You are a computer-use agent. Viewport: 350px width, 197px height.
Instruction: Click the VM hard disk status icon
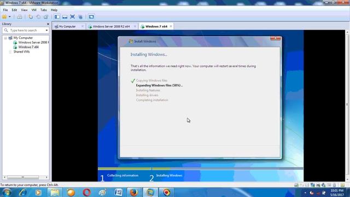pos(296,185)
